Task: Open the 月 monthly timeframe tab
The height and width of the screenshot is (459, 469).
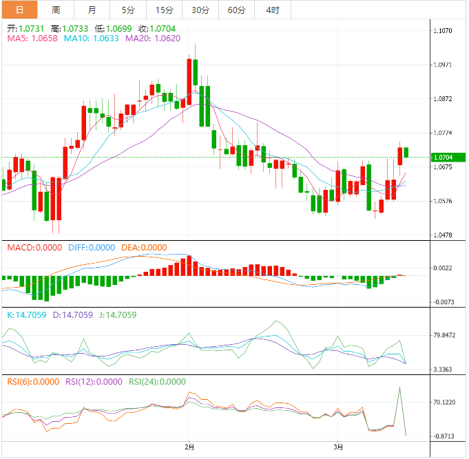Action: (x=92, y=10)
